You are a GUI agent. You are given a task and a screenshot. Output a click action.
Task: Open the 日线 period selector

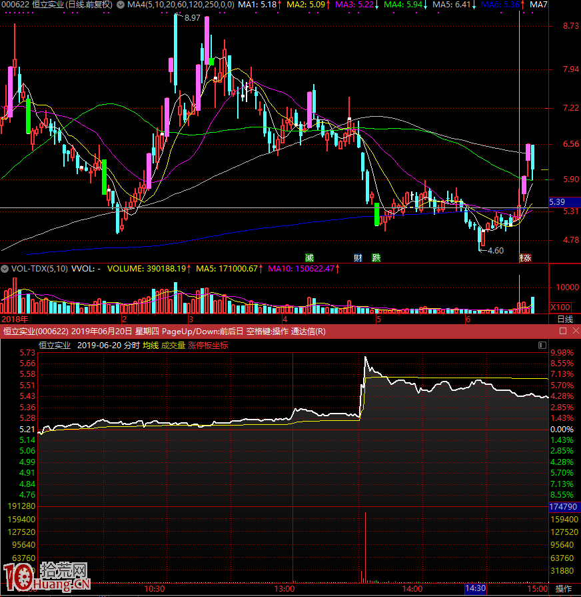(564, 319)
